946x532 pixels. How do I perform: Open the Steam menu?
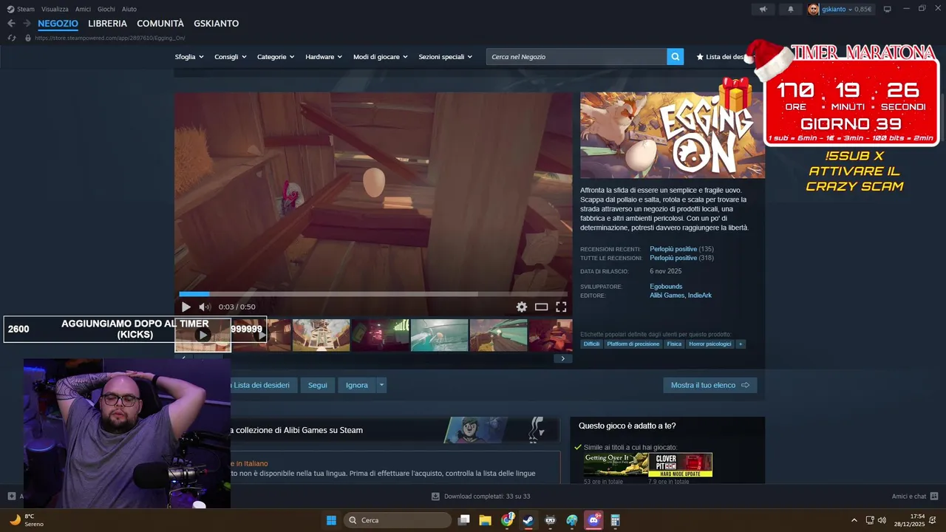click(x=21, y=9)
